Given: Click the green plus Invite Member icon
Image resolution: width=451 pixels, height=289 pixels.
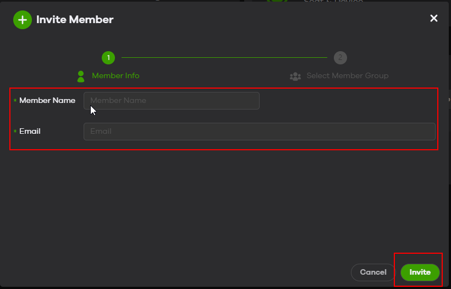Looking at the screenshot, I should point(23,20).
